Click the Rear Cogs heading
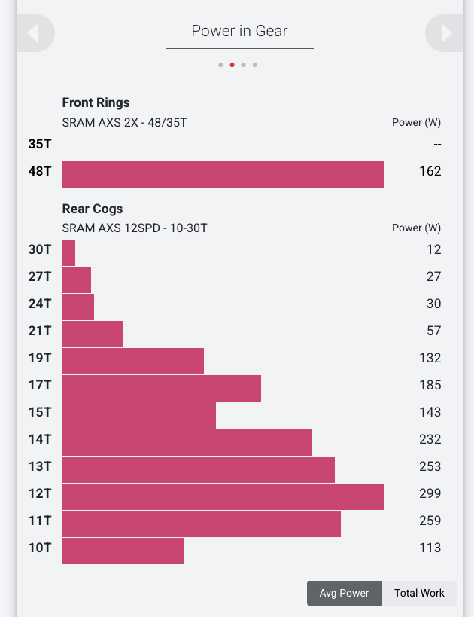 coord(93,209)
